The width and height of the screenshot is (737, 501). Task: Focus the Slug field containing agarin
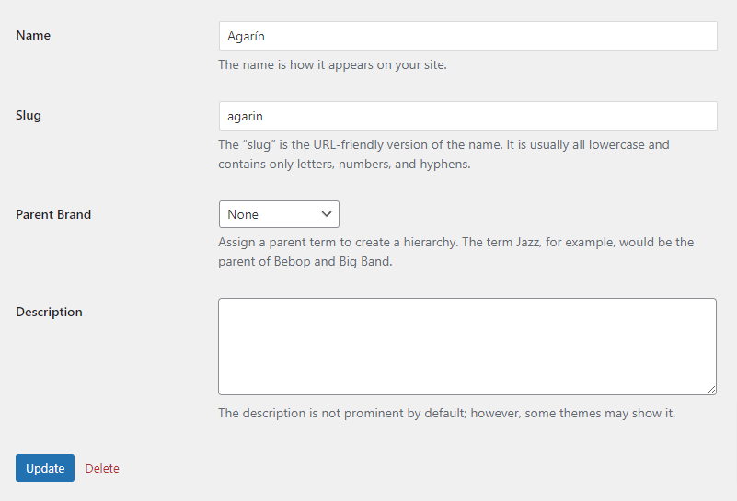tap(467, 116)
